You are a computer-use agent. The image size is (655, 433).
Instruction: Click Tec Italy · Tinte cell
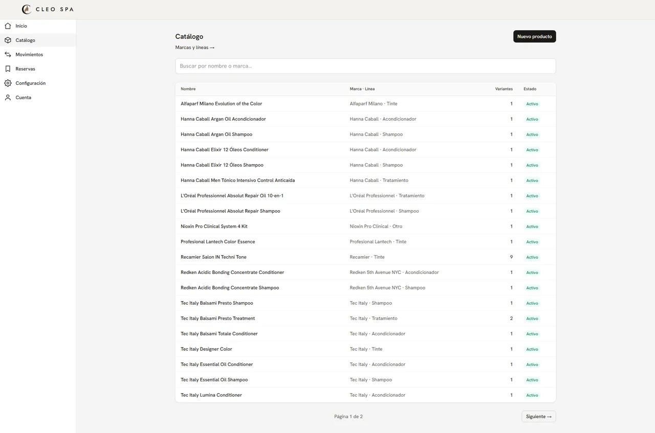coord(366,349)
